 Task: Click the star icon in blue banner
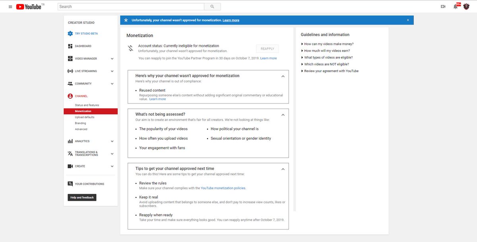126,20
